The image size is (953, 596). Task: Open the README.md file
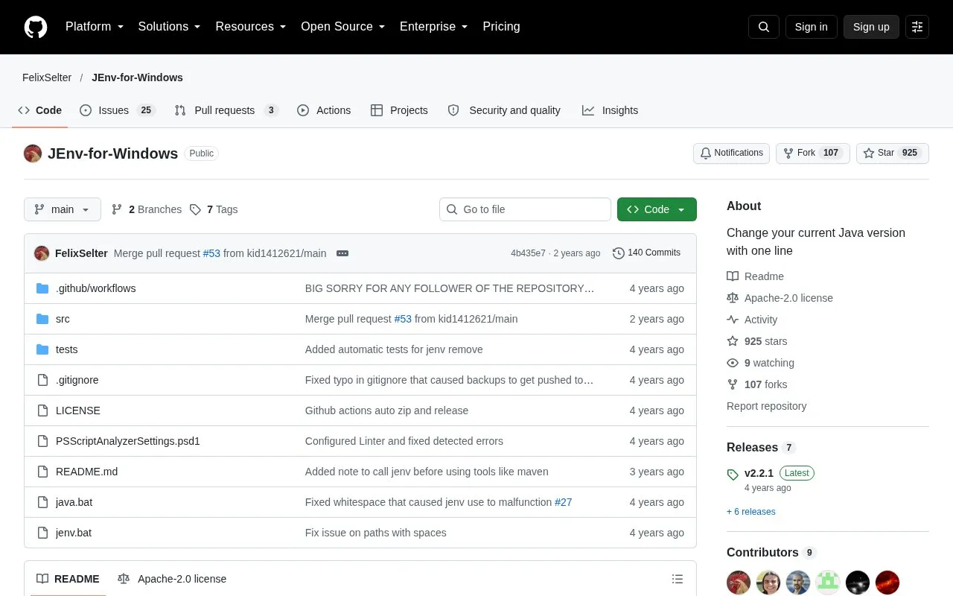click(x=86, y=472)
